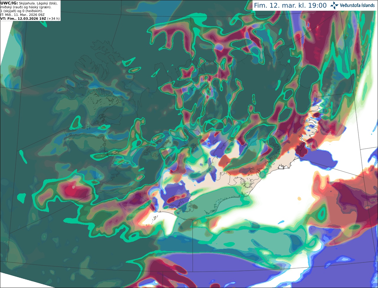Select the "Fim. 12. mar. kl. 19:00" date label

click(290, 5)
